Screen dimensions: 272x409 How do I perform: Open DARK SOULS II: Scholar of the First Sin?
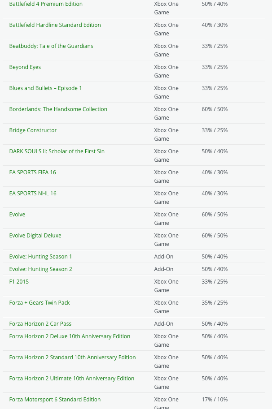pos(57,151)
